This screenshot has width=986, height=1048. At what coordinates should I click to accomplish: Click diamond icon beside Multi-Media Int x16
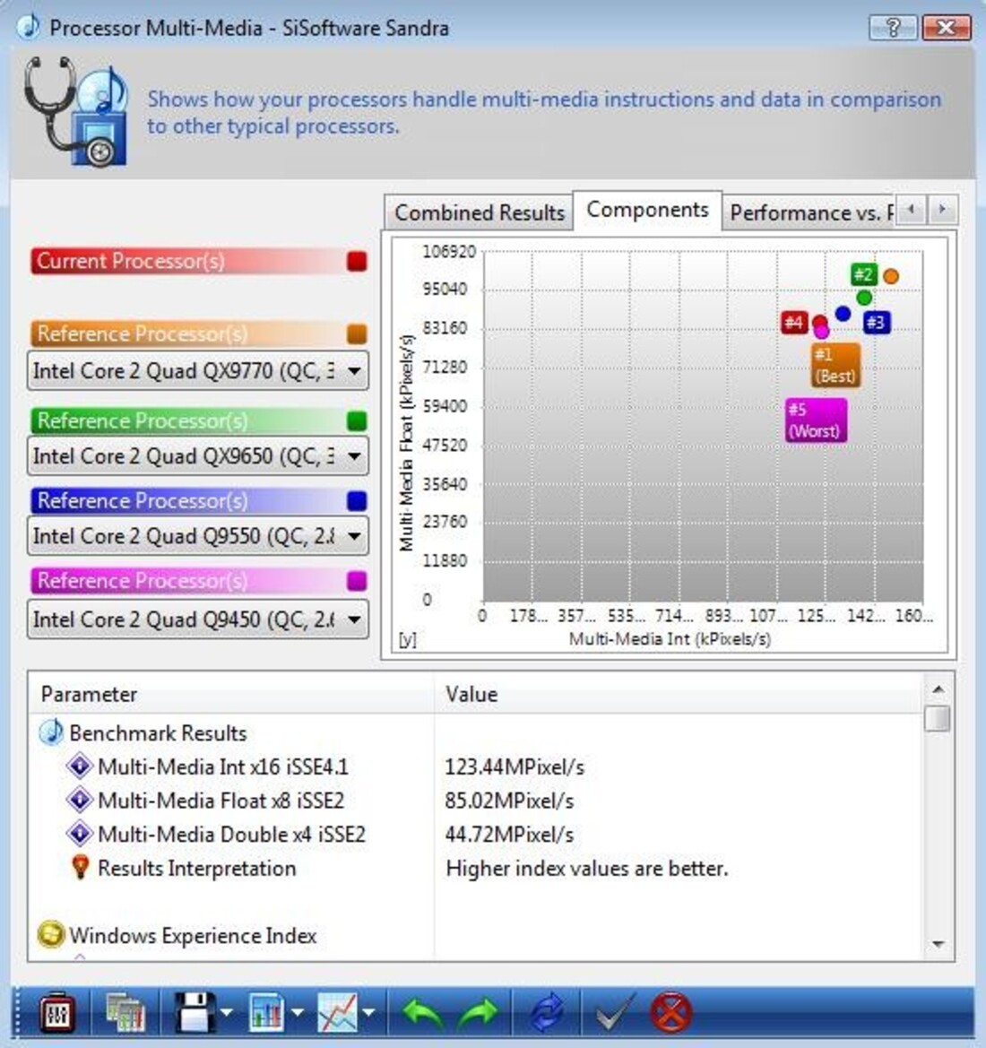click(80, 766)
